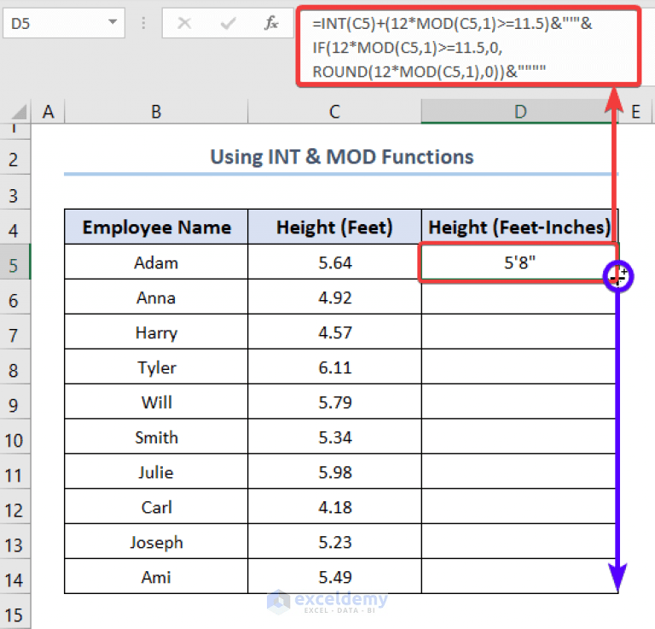Select empty Feet-Inches cell in Ami's row
This screenshot has height=629, width=655.
click(x=519, y=577)
